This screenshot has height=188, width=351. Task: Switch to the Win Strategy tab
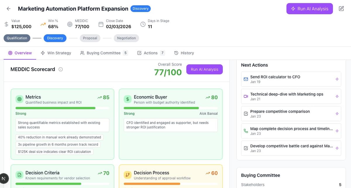pyautogui.click(x=59, y=53)
